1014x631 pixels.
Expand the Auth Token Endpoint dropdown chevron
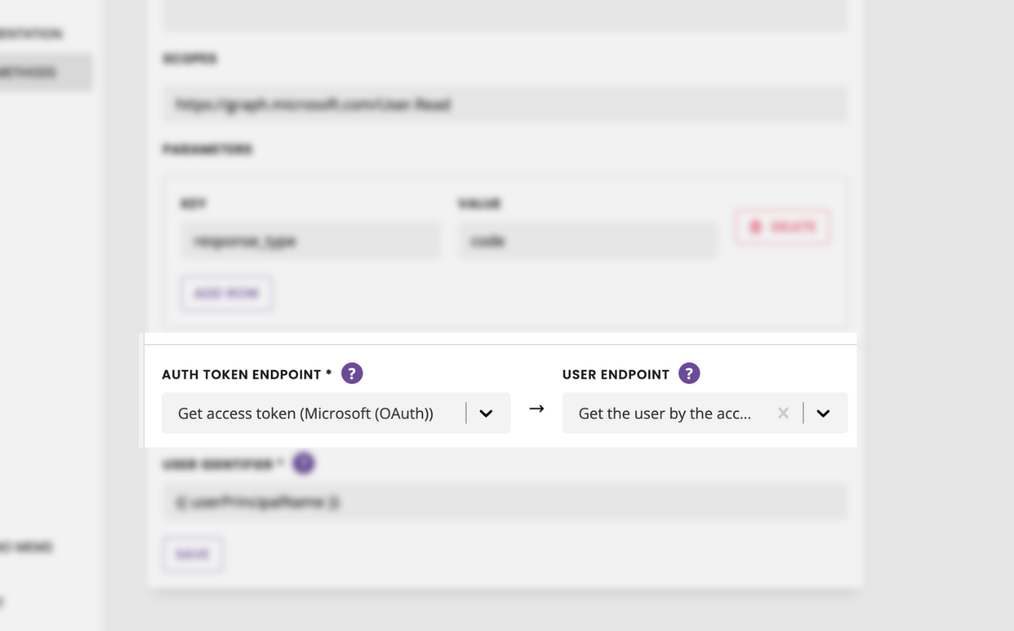click(x=486, y=413)
